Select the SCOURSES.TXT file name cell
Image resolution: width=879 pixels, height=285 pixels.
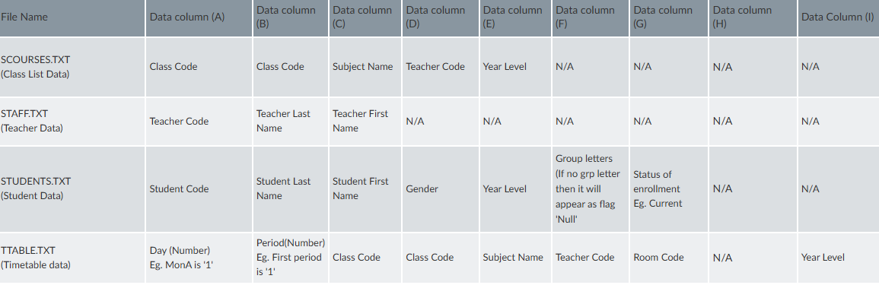(x=72, y=67)
